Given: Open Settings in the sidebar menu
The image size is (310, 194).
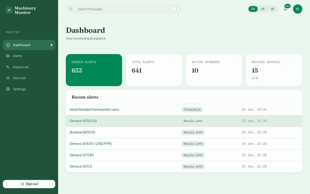Looking at the screenshot, I should (29, 89).
